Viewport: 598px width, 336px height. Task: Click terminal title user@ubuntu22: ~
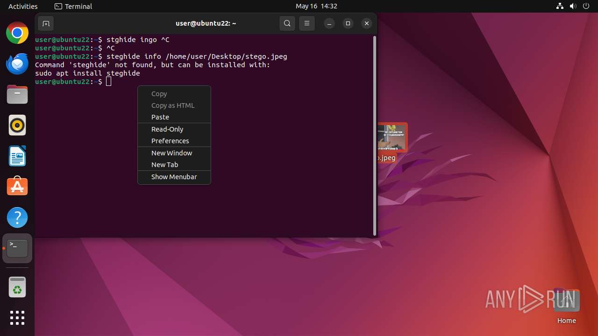coord(206,23)
